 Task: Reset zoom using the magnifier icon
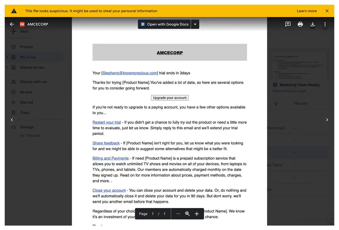point(187,214)
